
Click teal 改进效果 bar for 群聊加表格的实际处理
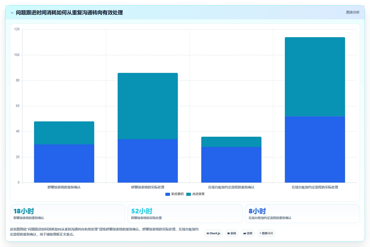(148, 106)
